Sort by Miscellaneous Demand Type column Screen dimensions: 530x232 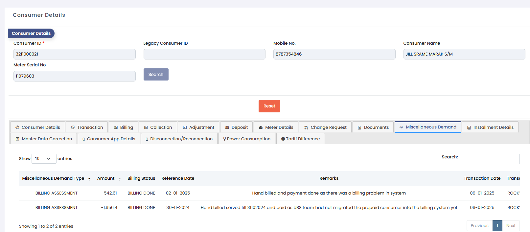coord(56,178)
